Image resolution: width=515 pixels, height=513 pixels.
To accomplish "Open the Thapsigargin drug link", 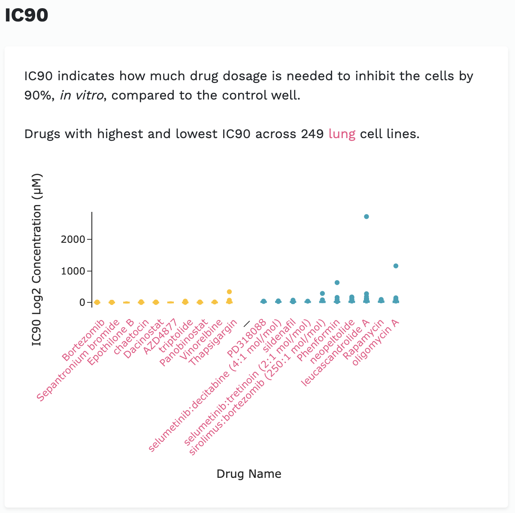I will [x=213, y=342].
